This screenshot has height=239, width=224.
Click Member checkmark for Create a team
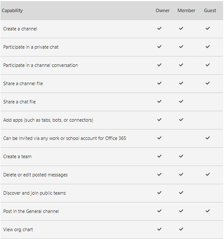tap(181, 156)
